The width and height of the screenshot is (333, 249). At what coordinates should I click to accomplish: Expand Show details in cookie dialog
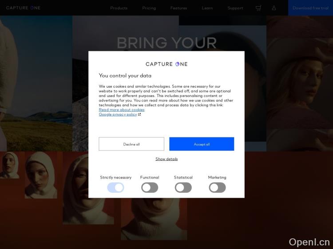coord(166,159)
